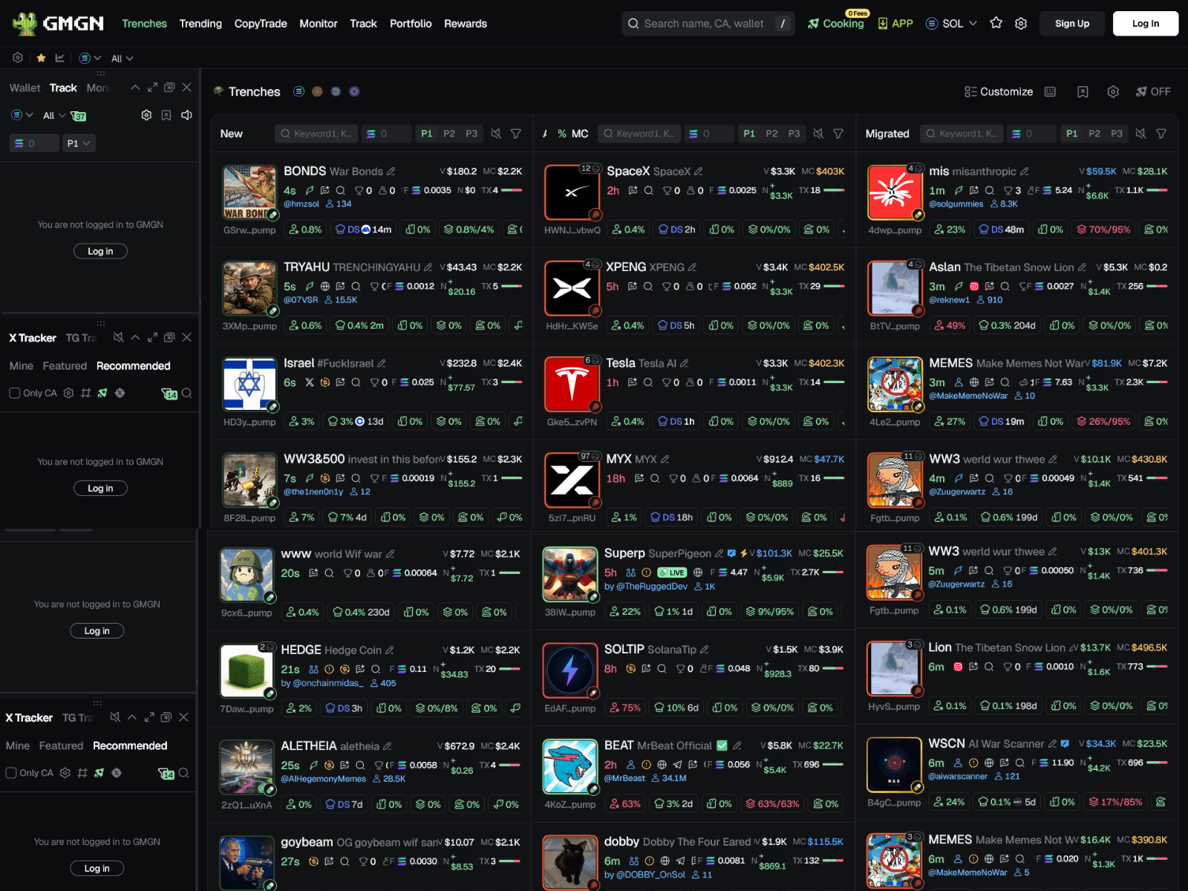
Task: Open the Track panel P1 preset dropdown
Action: pyautogui.click(x=79, y=143)
